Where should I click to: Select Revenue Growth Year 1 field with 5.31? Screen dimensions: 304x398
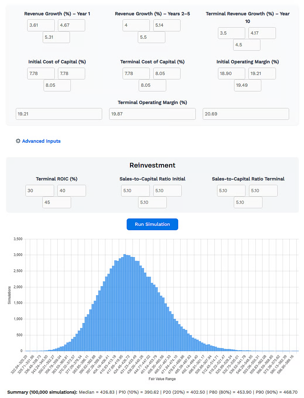[56, 37]
